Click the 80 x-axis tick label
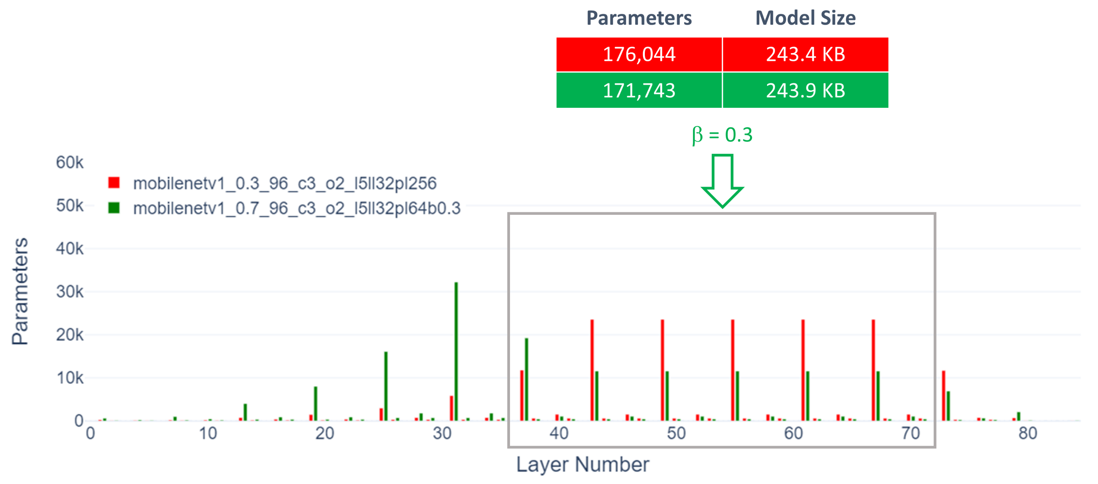This screenshot has width=1098, height=484. 1027,433
